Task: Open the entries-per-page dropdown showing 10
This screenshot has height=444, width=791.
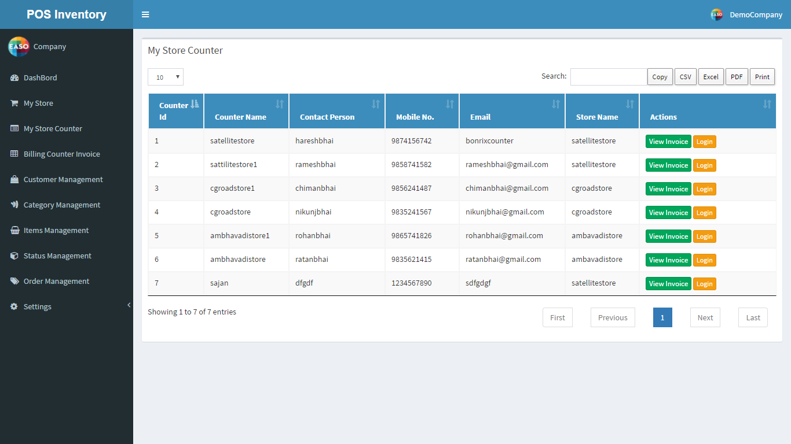Action: click(166, 77)
